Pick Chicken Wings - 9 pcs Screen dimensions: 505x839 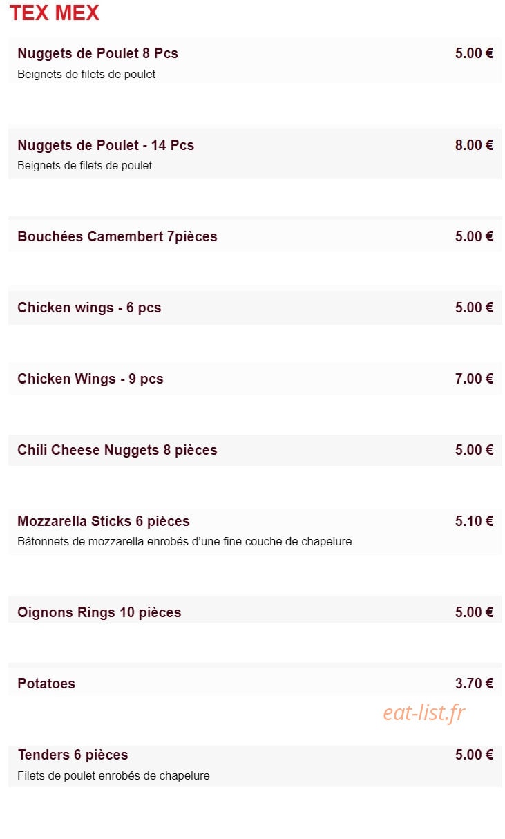point(255,379)
